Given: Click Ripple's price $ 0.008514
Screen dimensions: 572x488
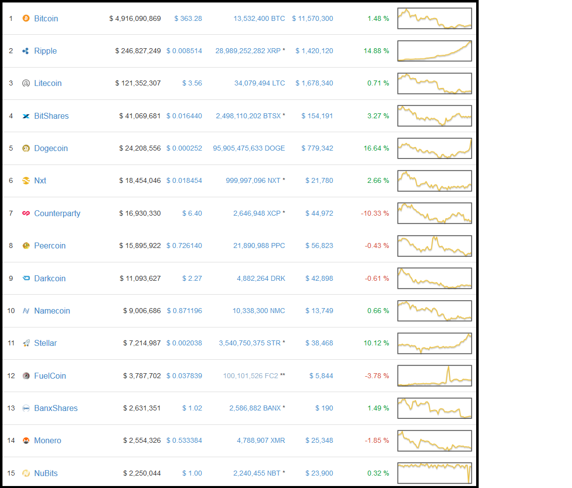Looking at the screenshot, I should [x=184, y=51].
